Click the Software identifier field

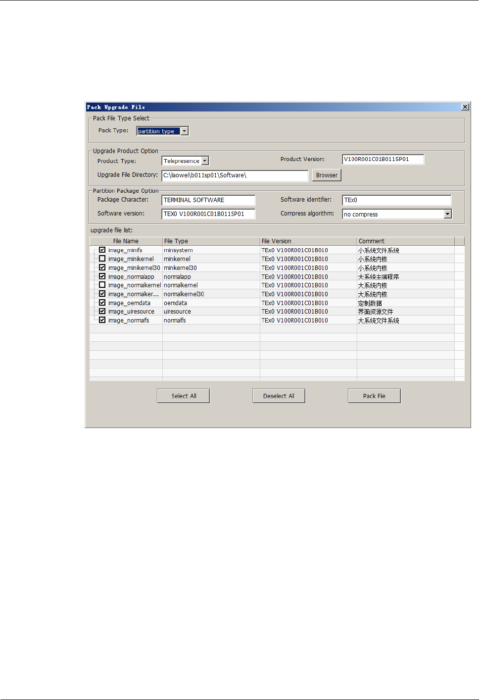tap(397, 200)
